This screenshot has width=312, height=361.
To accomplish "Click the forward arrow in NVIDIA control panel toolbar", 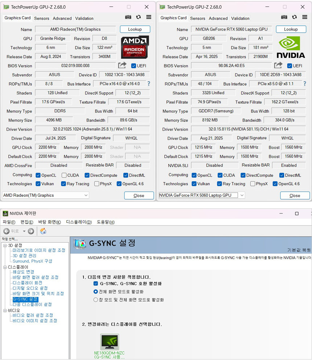I will pos(31,231).
